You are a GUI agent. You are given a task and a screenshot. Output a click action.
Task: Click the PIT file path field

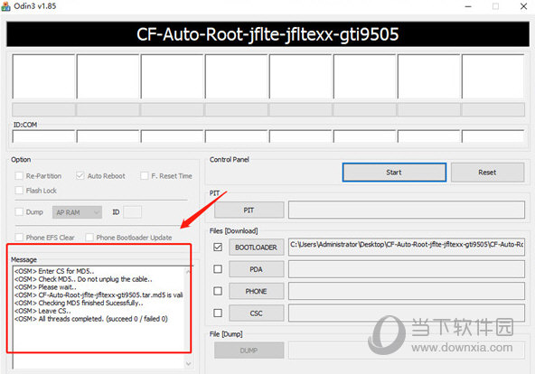click(407, 210)
